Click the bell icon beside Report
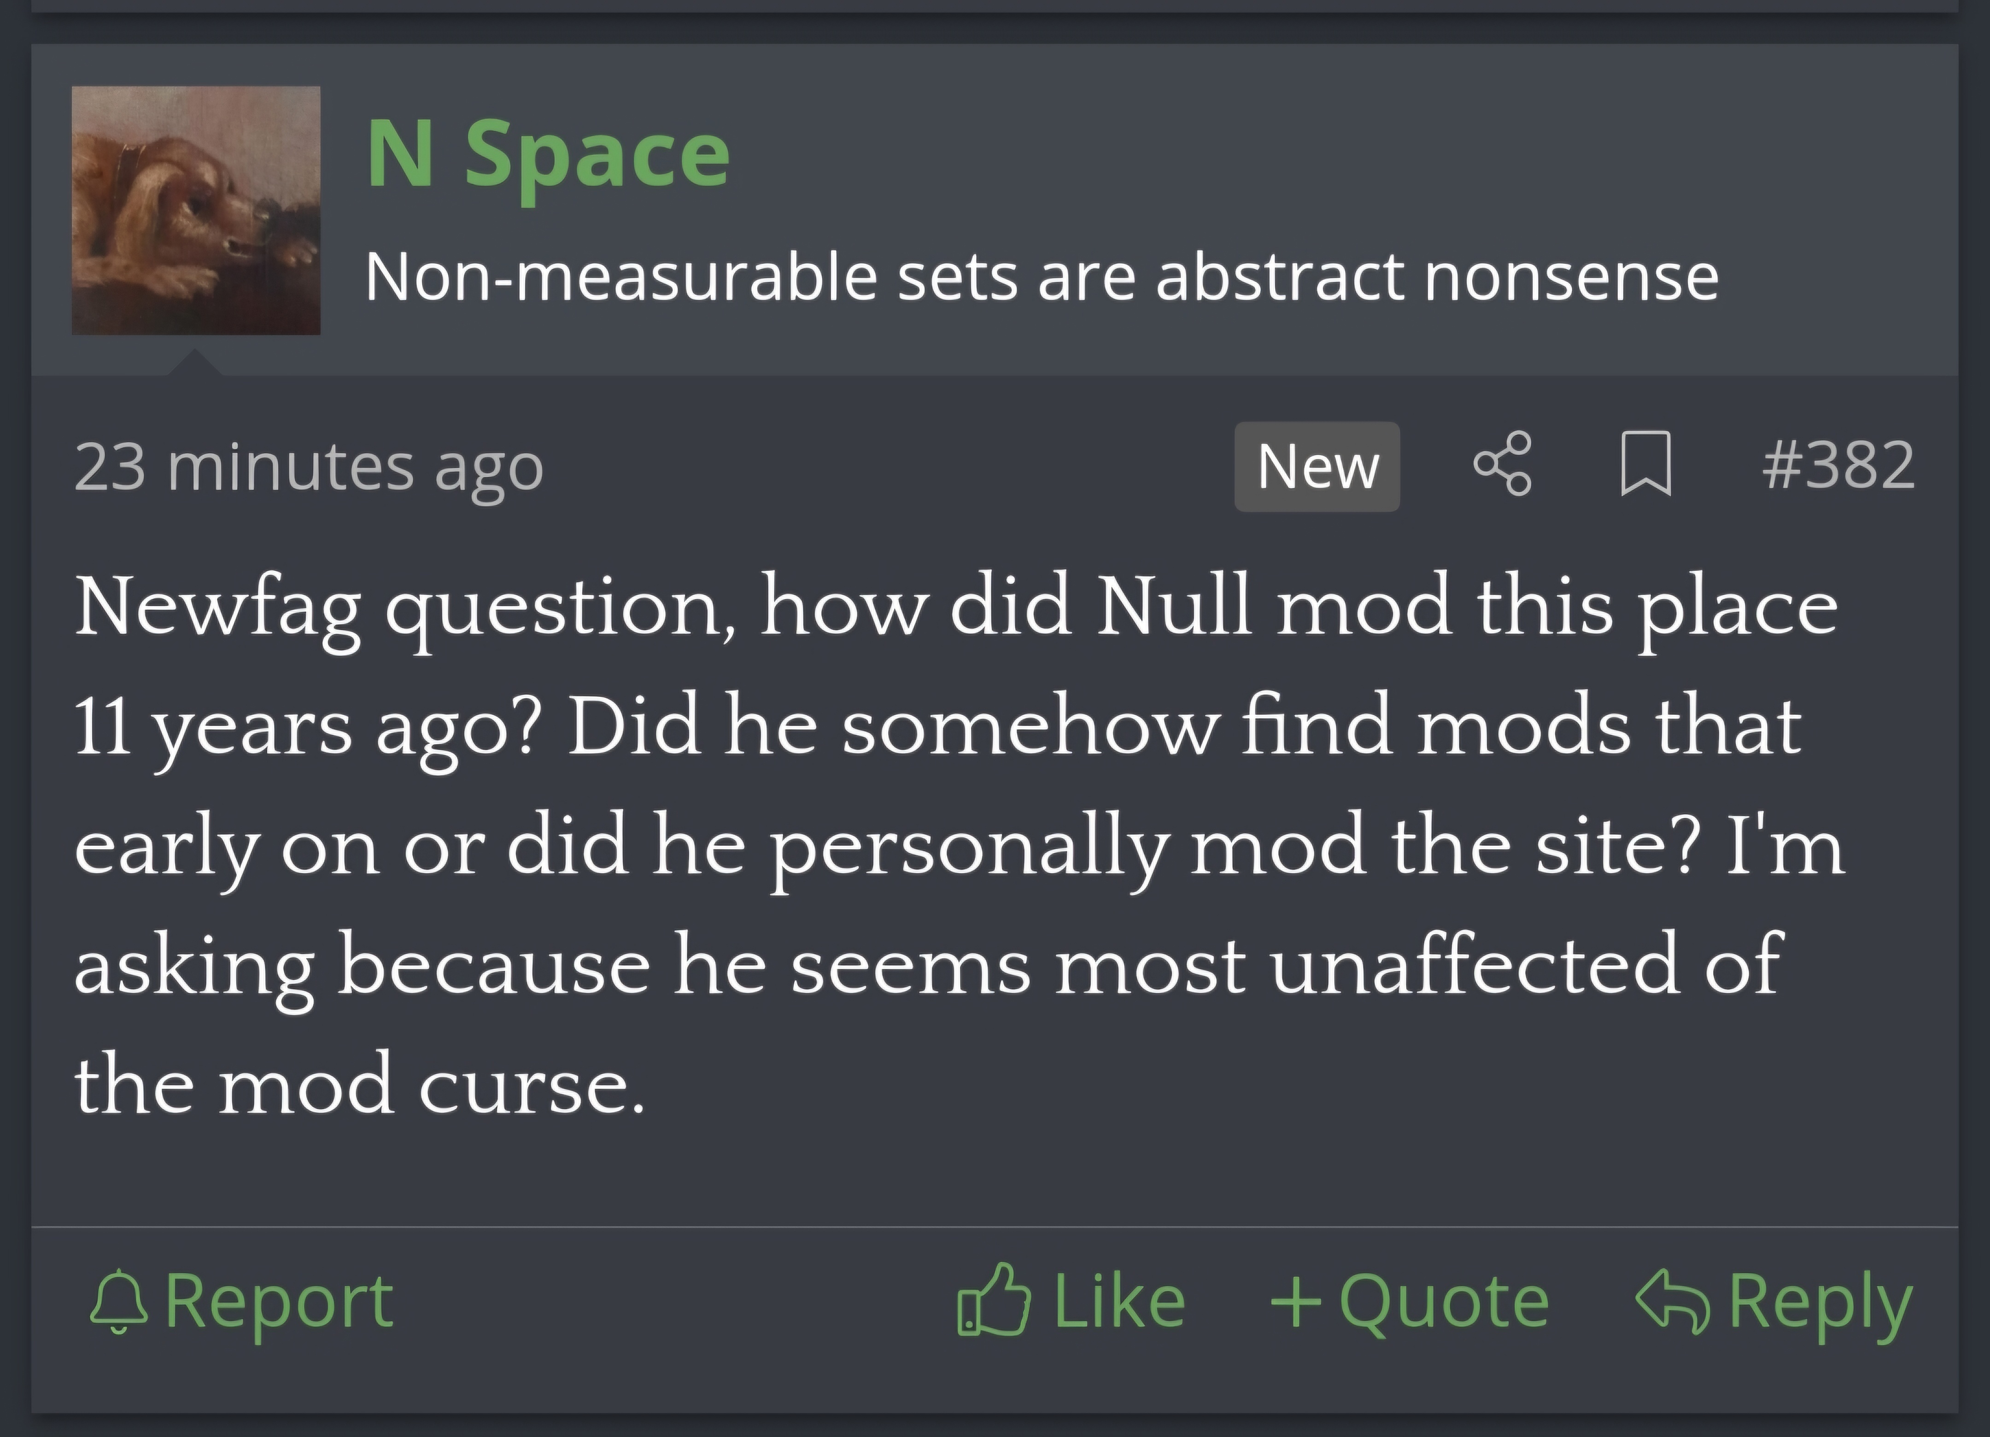 click(x=118, y=1301)
